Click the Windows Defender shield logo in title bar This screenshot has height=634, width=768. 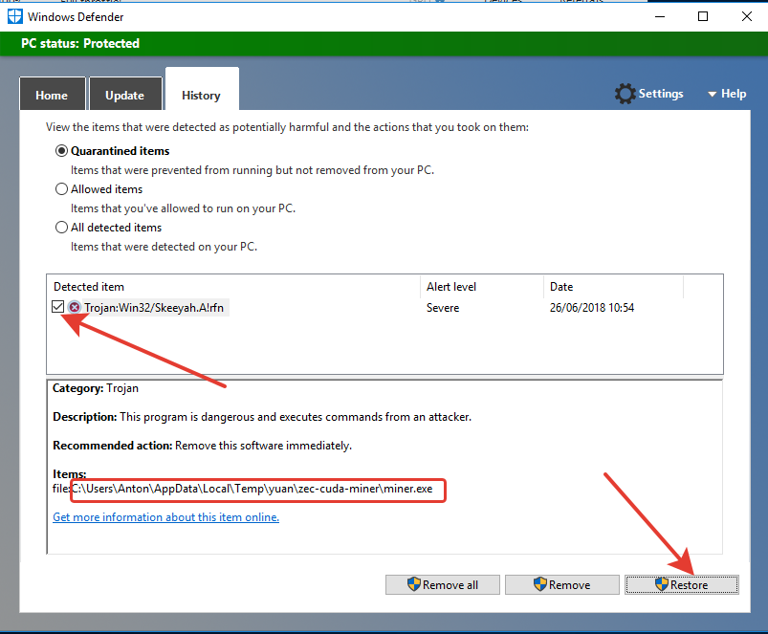tap(14, 16)
